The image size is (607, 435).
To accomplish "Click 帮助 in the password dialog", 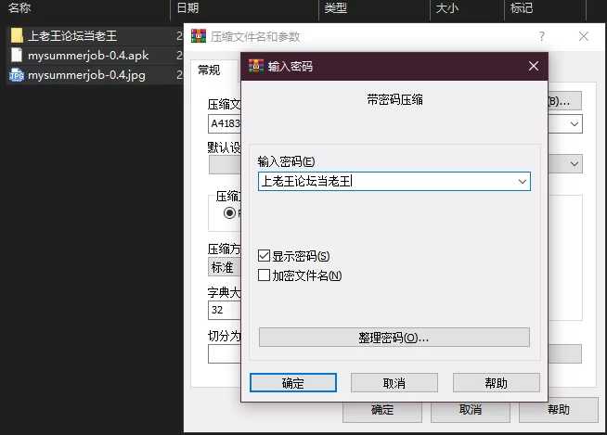I will point(497,383).
